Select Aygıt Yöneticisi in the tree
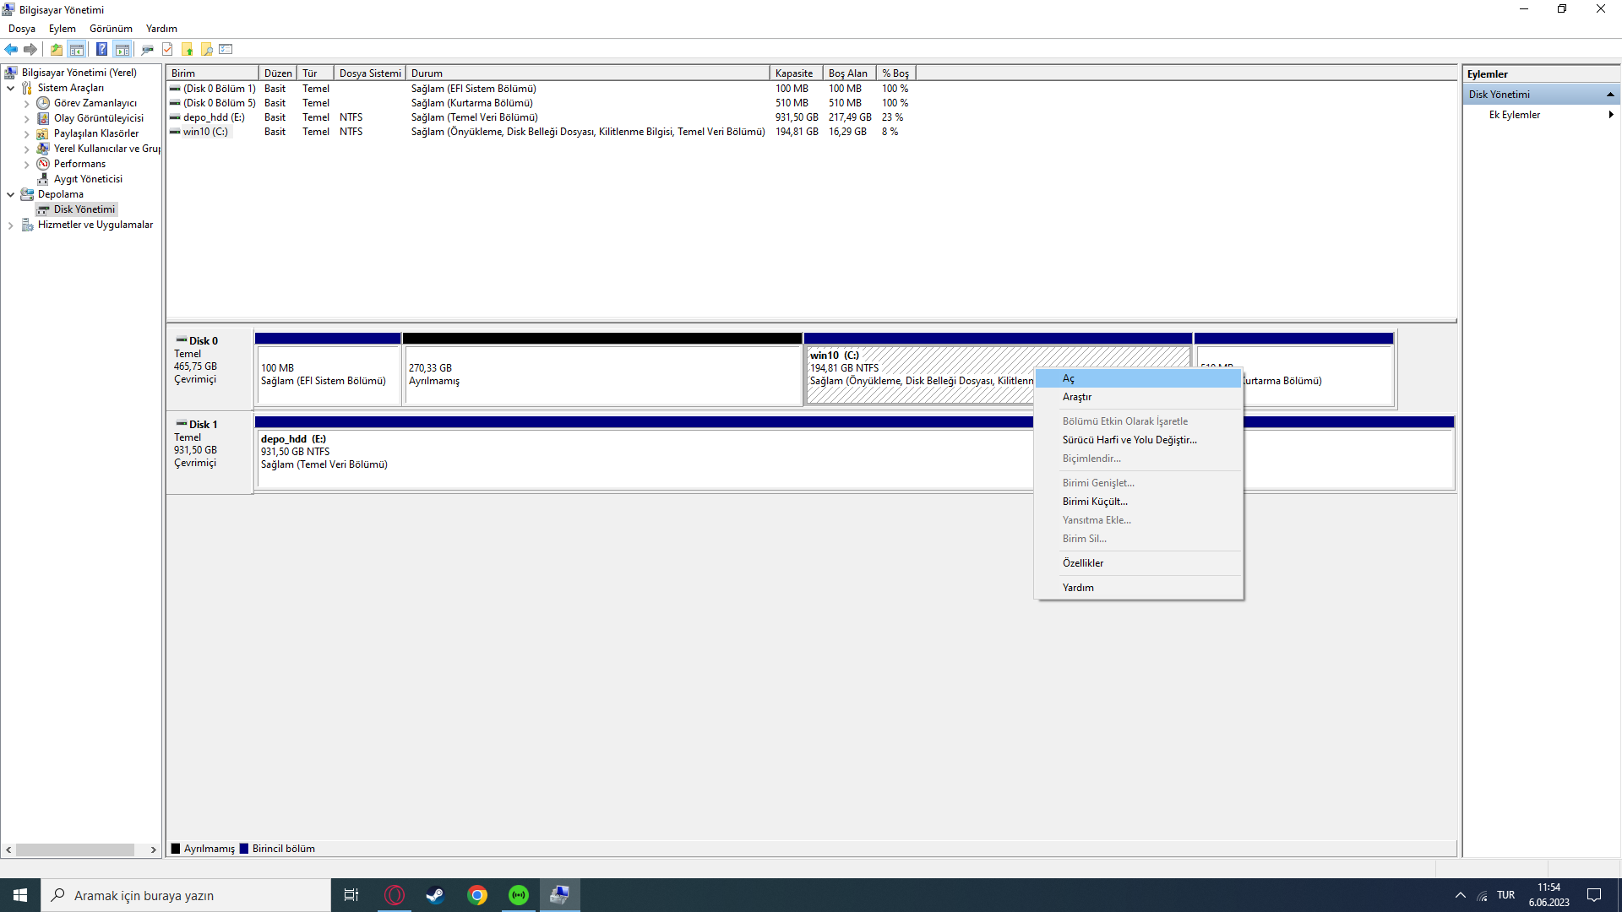This screenshot has height=912, width=1622. [x=88, y=179]
